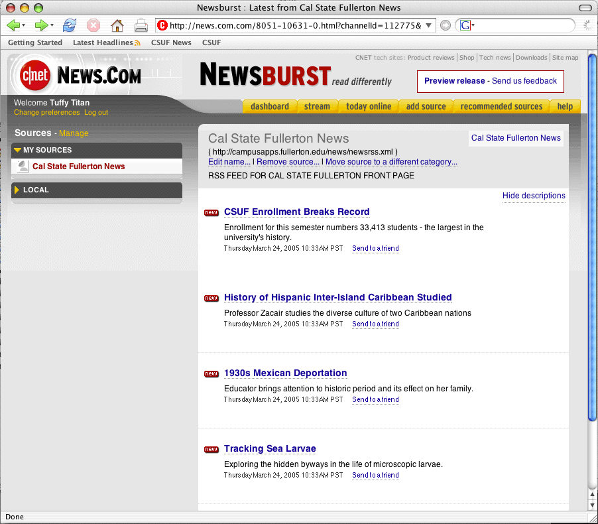The image size is (598, 524).
Task: Open the Site map link
Action: (566, 58)
